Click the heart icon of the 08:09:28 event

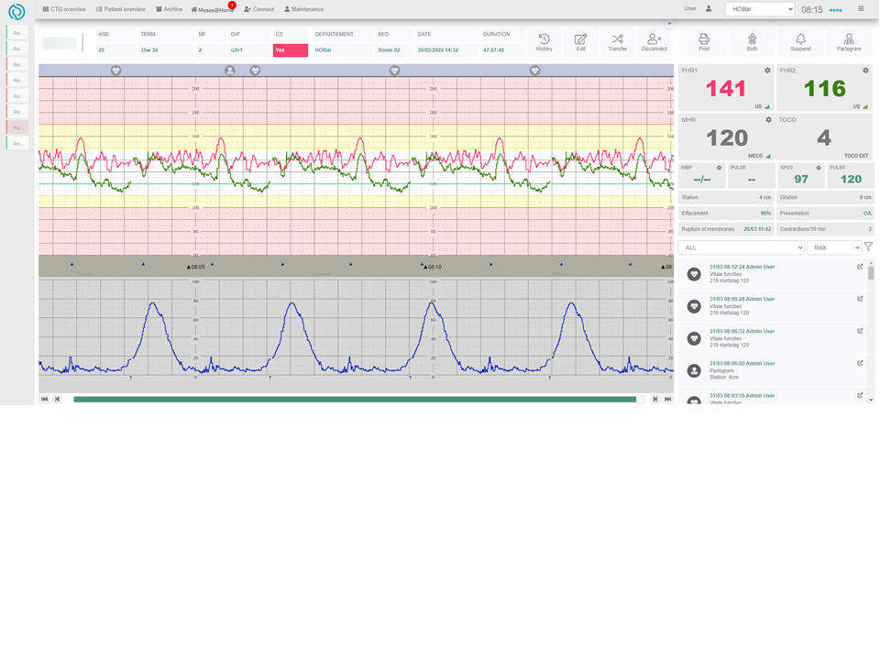click(x=694, y=306)
